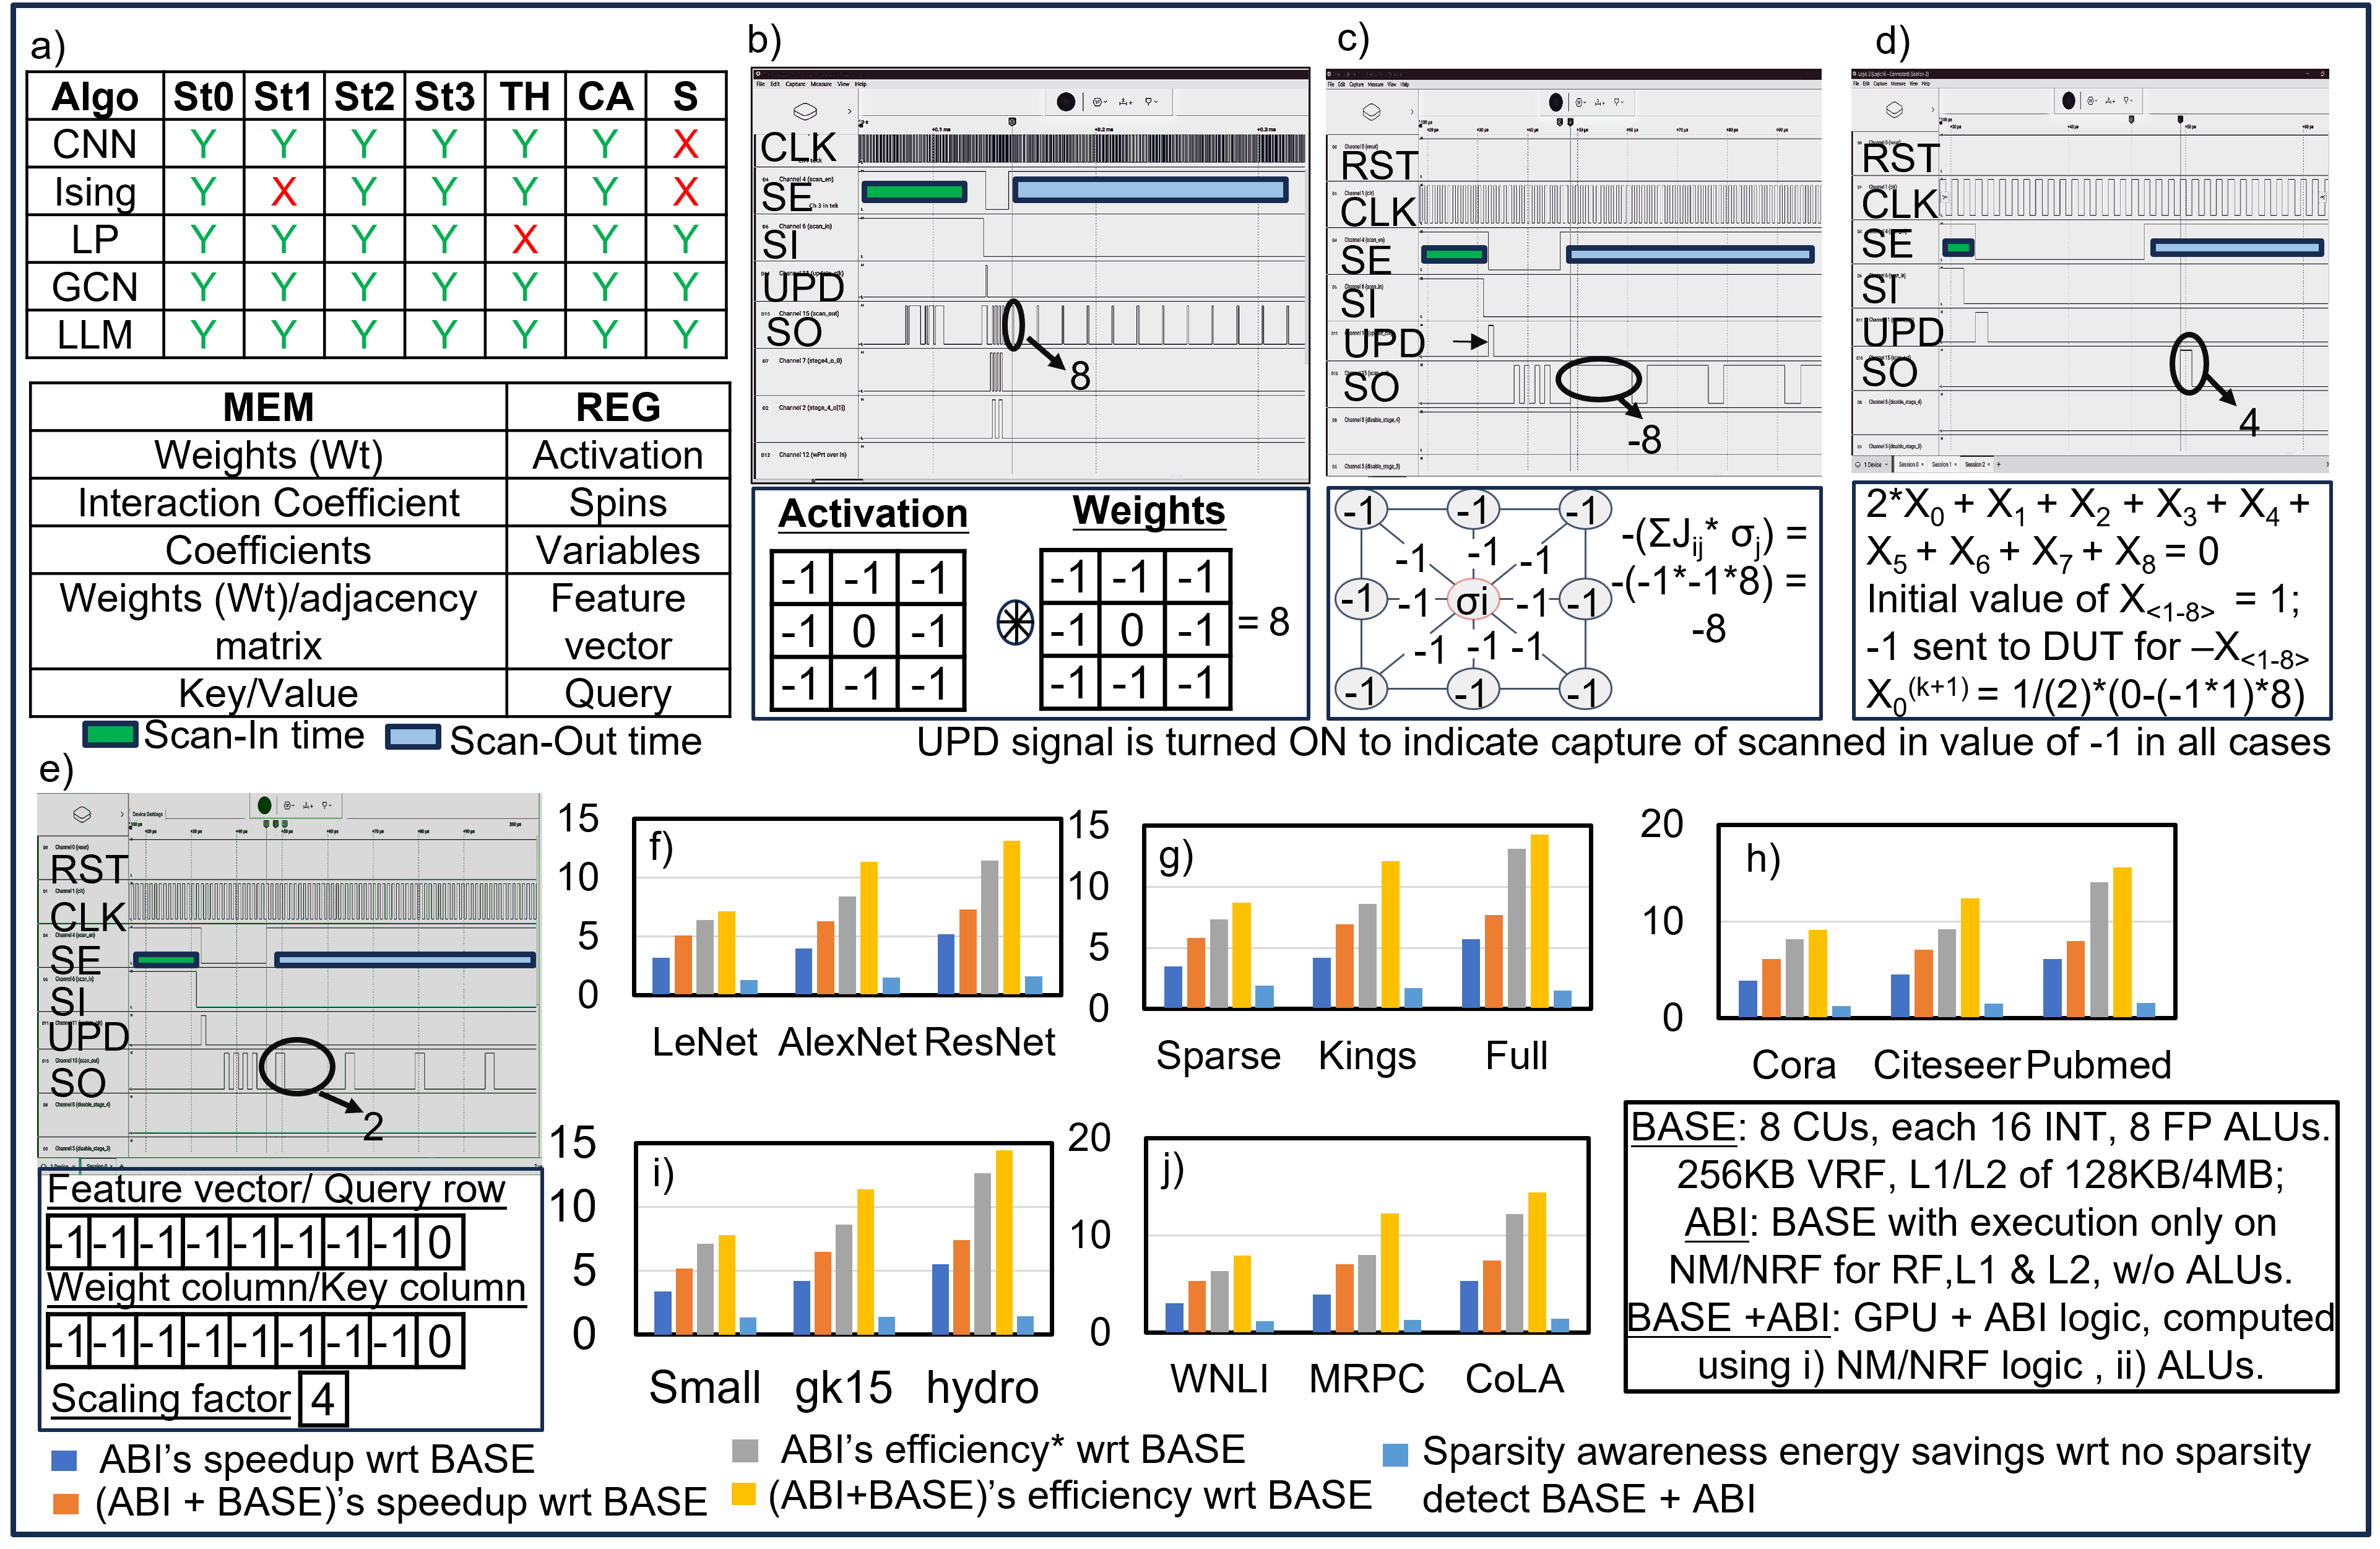Click the green legend color swatch
Image resolution: width=2380 pixels, height=1549 pixels.
tap(110, 734)
